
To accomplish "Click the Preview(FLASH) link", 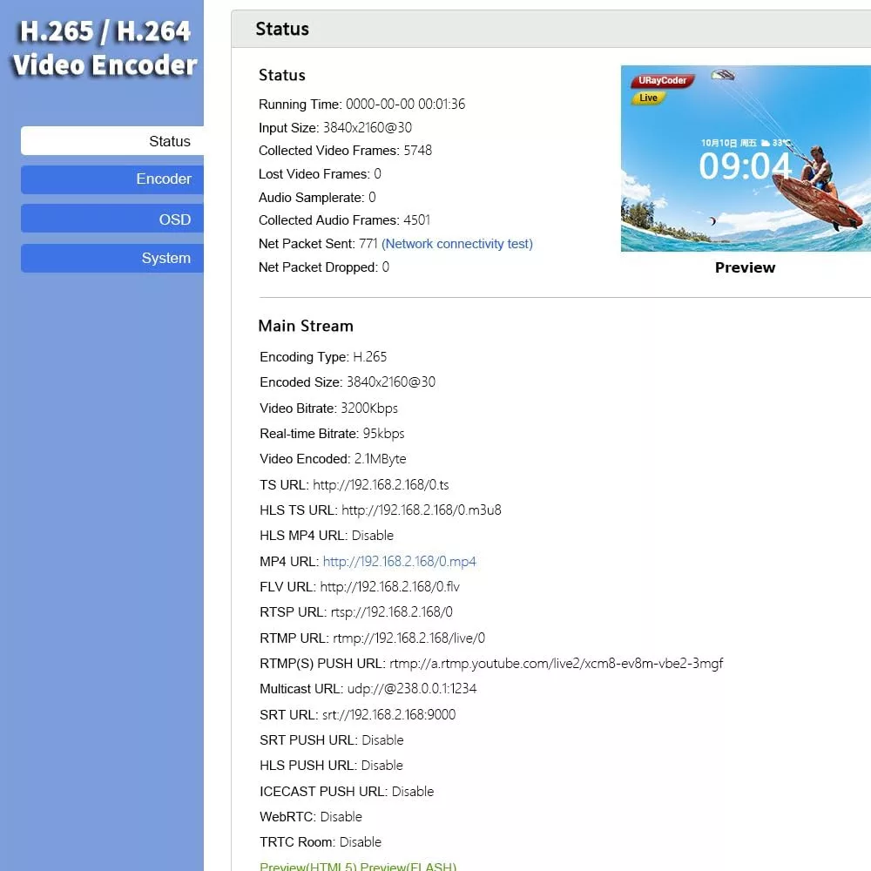I will pos(408,866).
